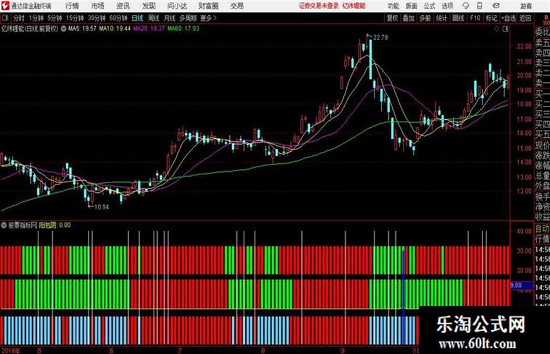Viewport: 550px width, 354px height.
Task: Toggle 复权 price adjustment
Action: click(x=392, y=18)
